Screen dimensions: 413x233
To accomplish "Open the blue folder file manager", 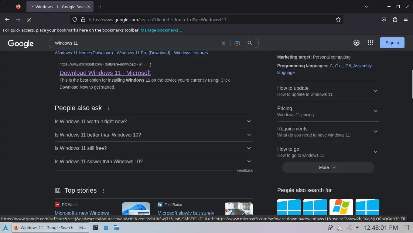I will coord(116,228).
